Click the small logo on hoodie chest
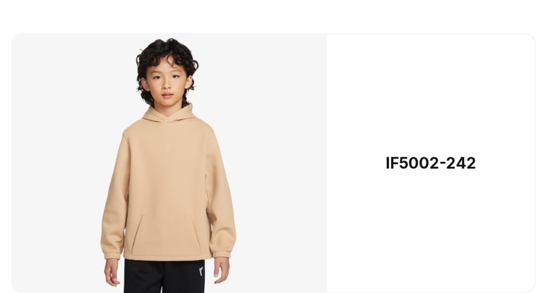This screenshot has width=547, height=293. (168, 148)
